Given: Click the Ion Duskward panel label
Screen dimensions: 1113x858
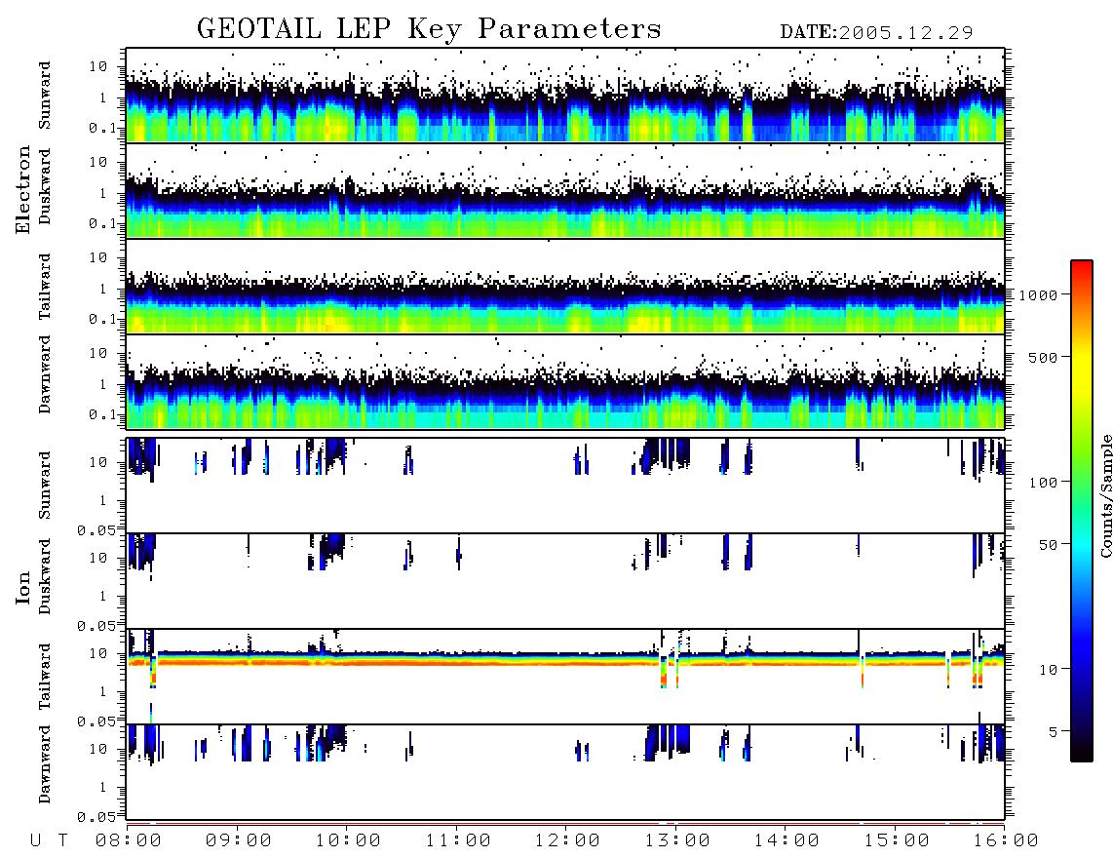Looking at the screenshot, I should 45,576.
